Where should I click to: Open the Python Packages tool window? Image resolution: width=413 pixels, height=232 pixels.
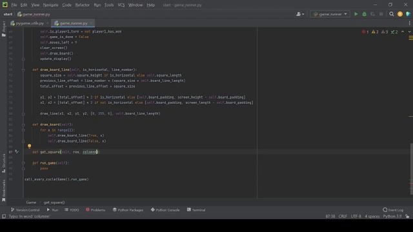coord(128,210)
